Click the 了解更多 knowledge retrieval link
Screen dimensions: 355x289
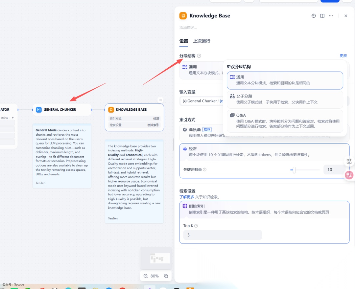[186, 197]
